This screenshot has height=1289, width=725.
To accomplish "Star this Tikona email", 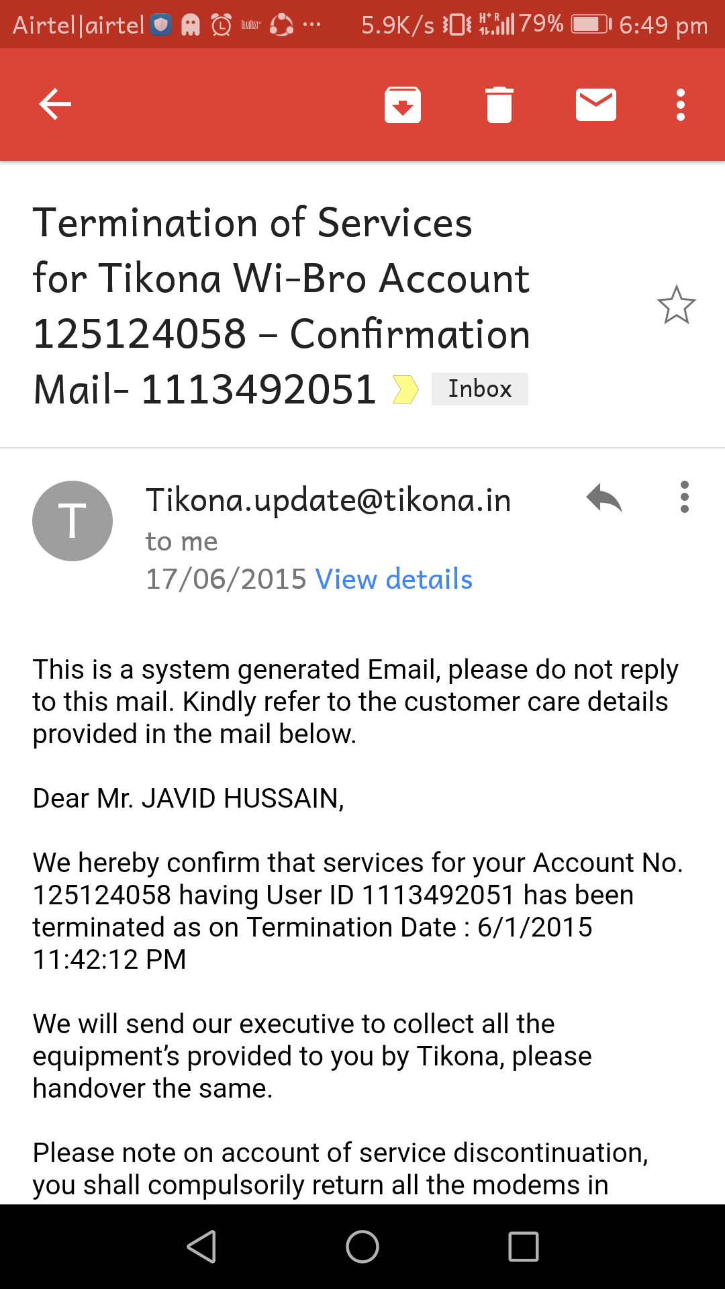I will 676,305.
